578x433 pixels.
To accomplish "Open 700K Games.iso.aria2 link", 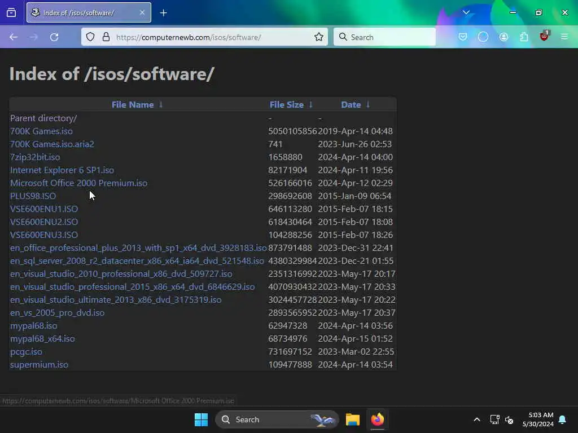I will click(52, 144).
